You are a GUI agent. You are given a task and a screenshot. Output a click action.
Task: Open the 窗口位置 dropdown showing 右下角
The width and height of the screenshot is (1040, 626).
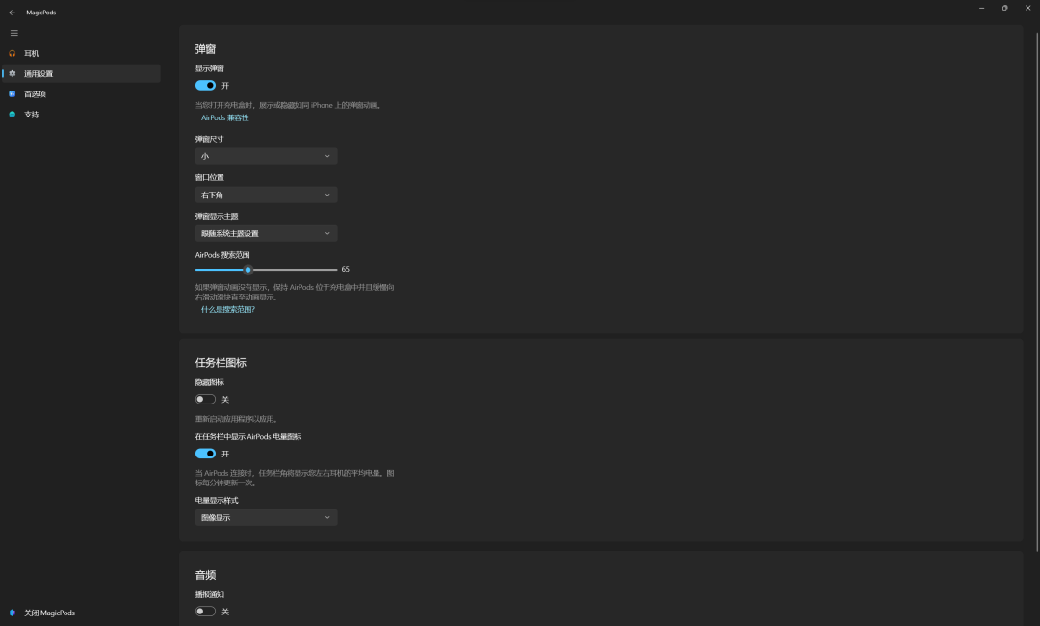(x=266, y=195)
